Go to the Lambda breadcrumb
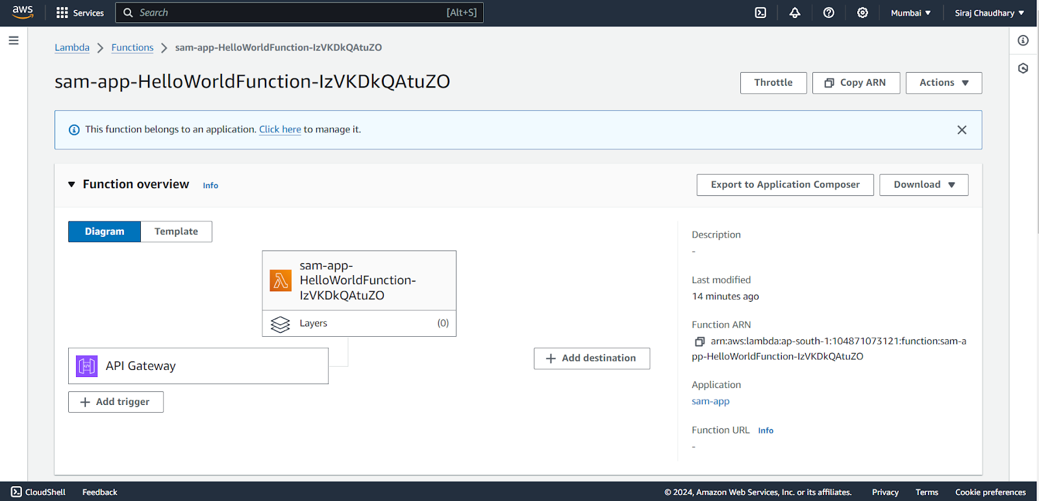The image size is (1039, 501). (72, 47)
